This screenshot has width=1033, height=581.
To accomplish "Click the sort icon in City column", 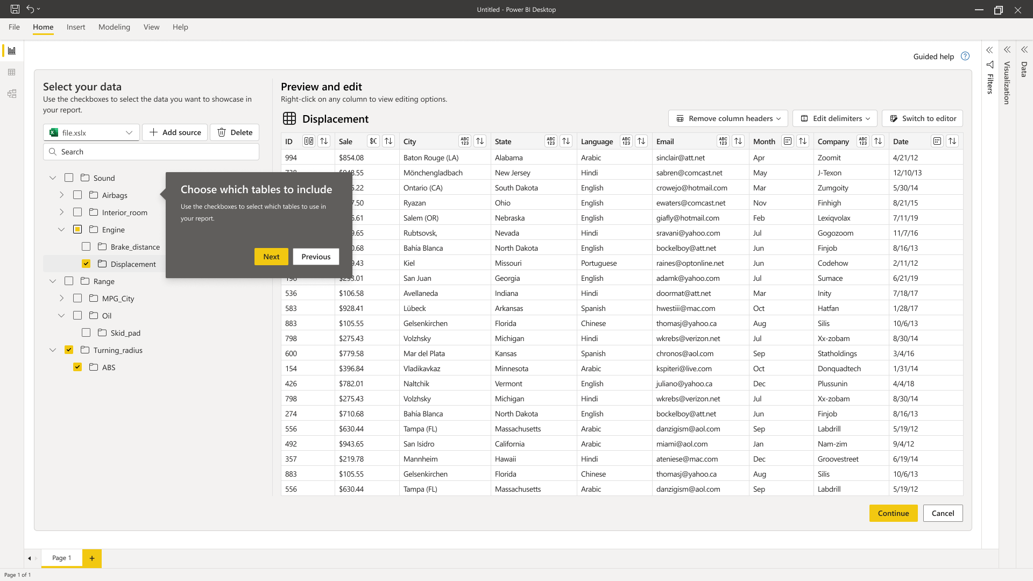I will click(x=480, y=141).
